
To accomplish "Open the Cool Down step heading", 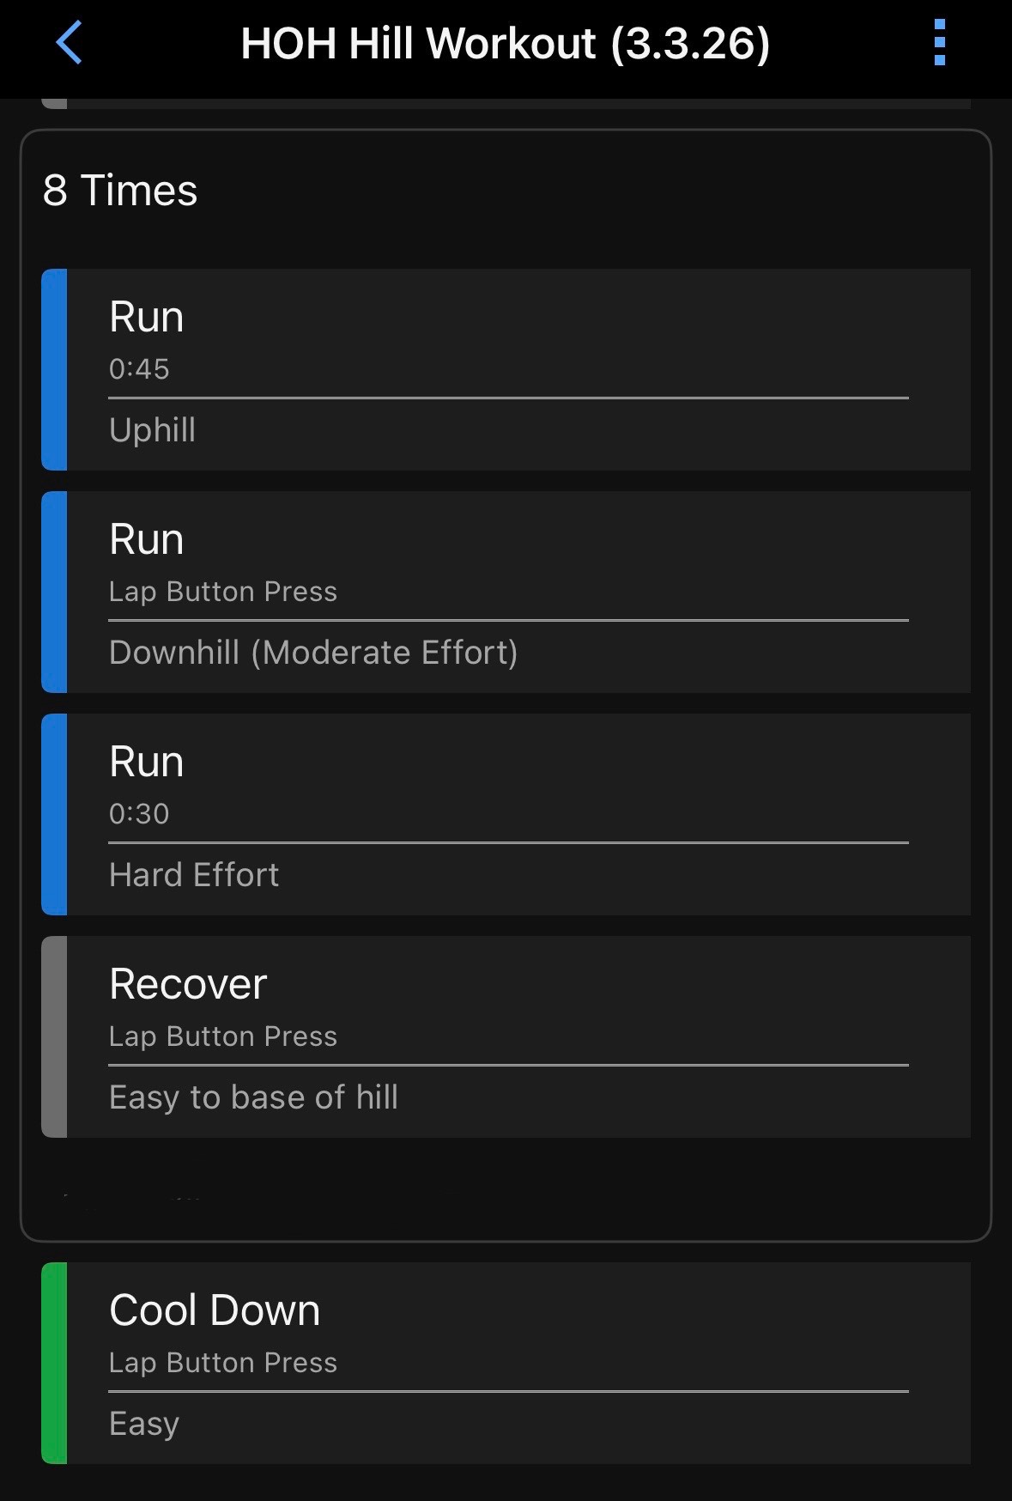I will (x=215, y=1311).
